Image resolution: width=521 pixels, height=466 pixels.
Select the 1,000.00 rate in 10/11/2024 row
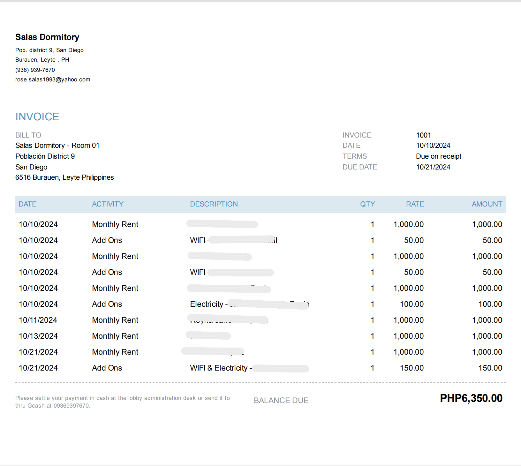pos(409,320)
